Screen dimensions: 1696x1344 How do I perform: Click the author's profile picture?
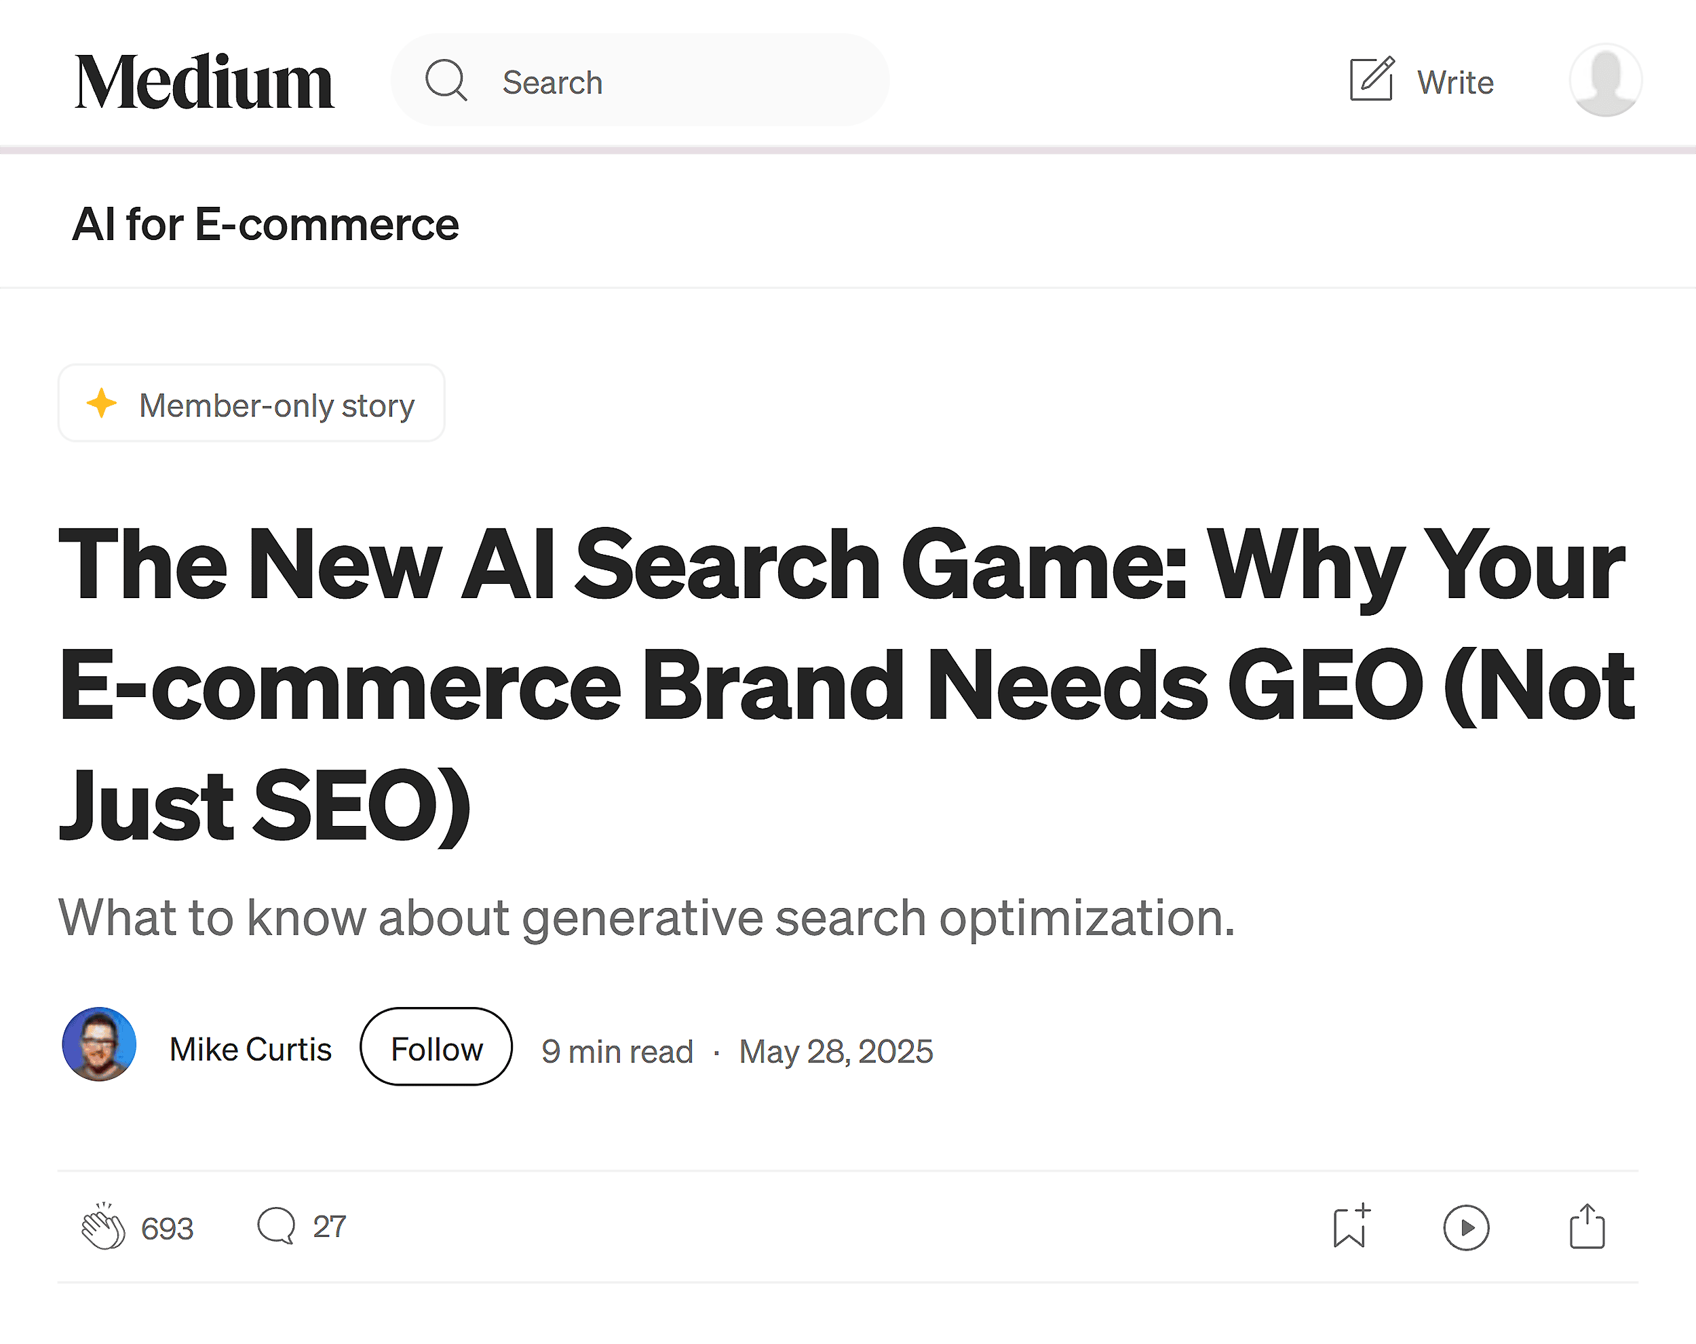(99, 1048)
